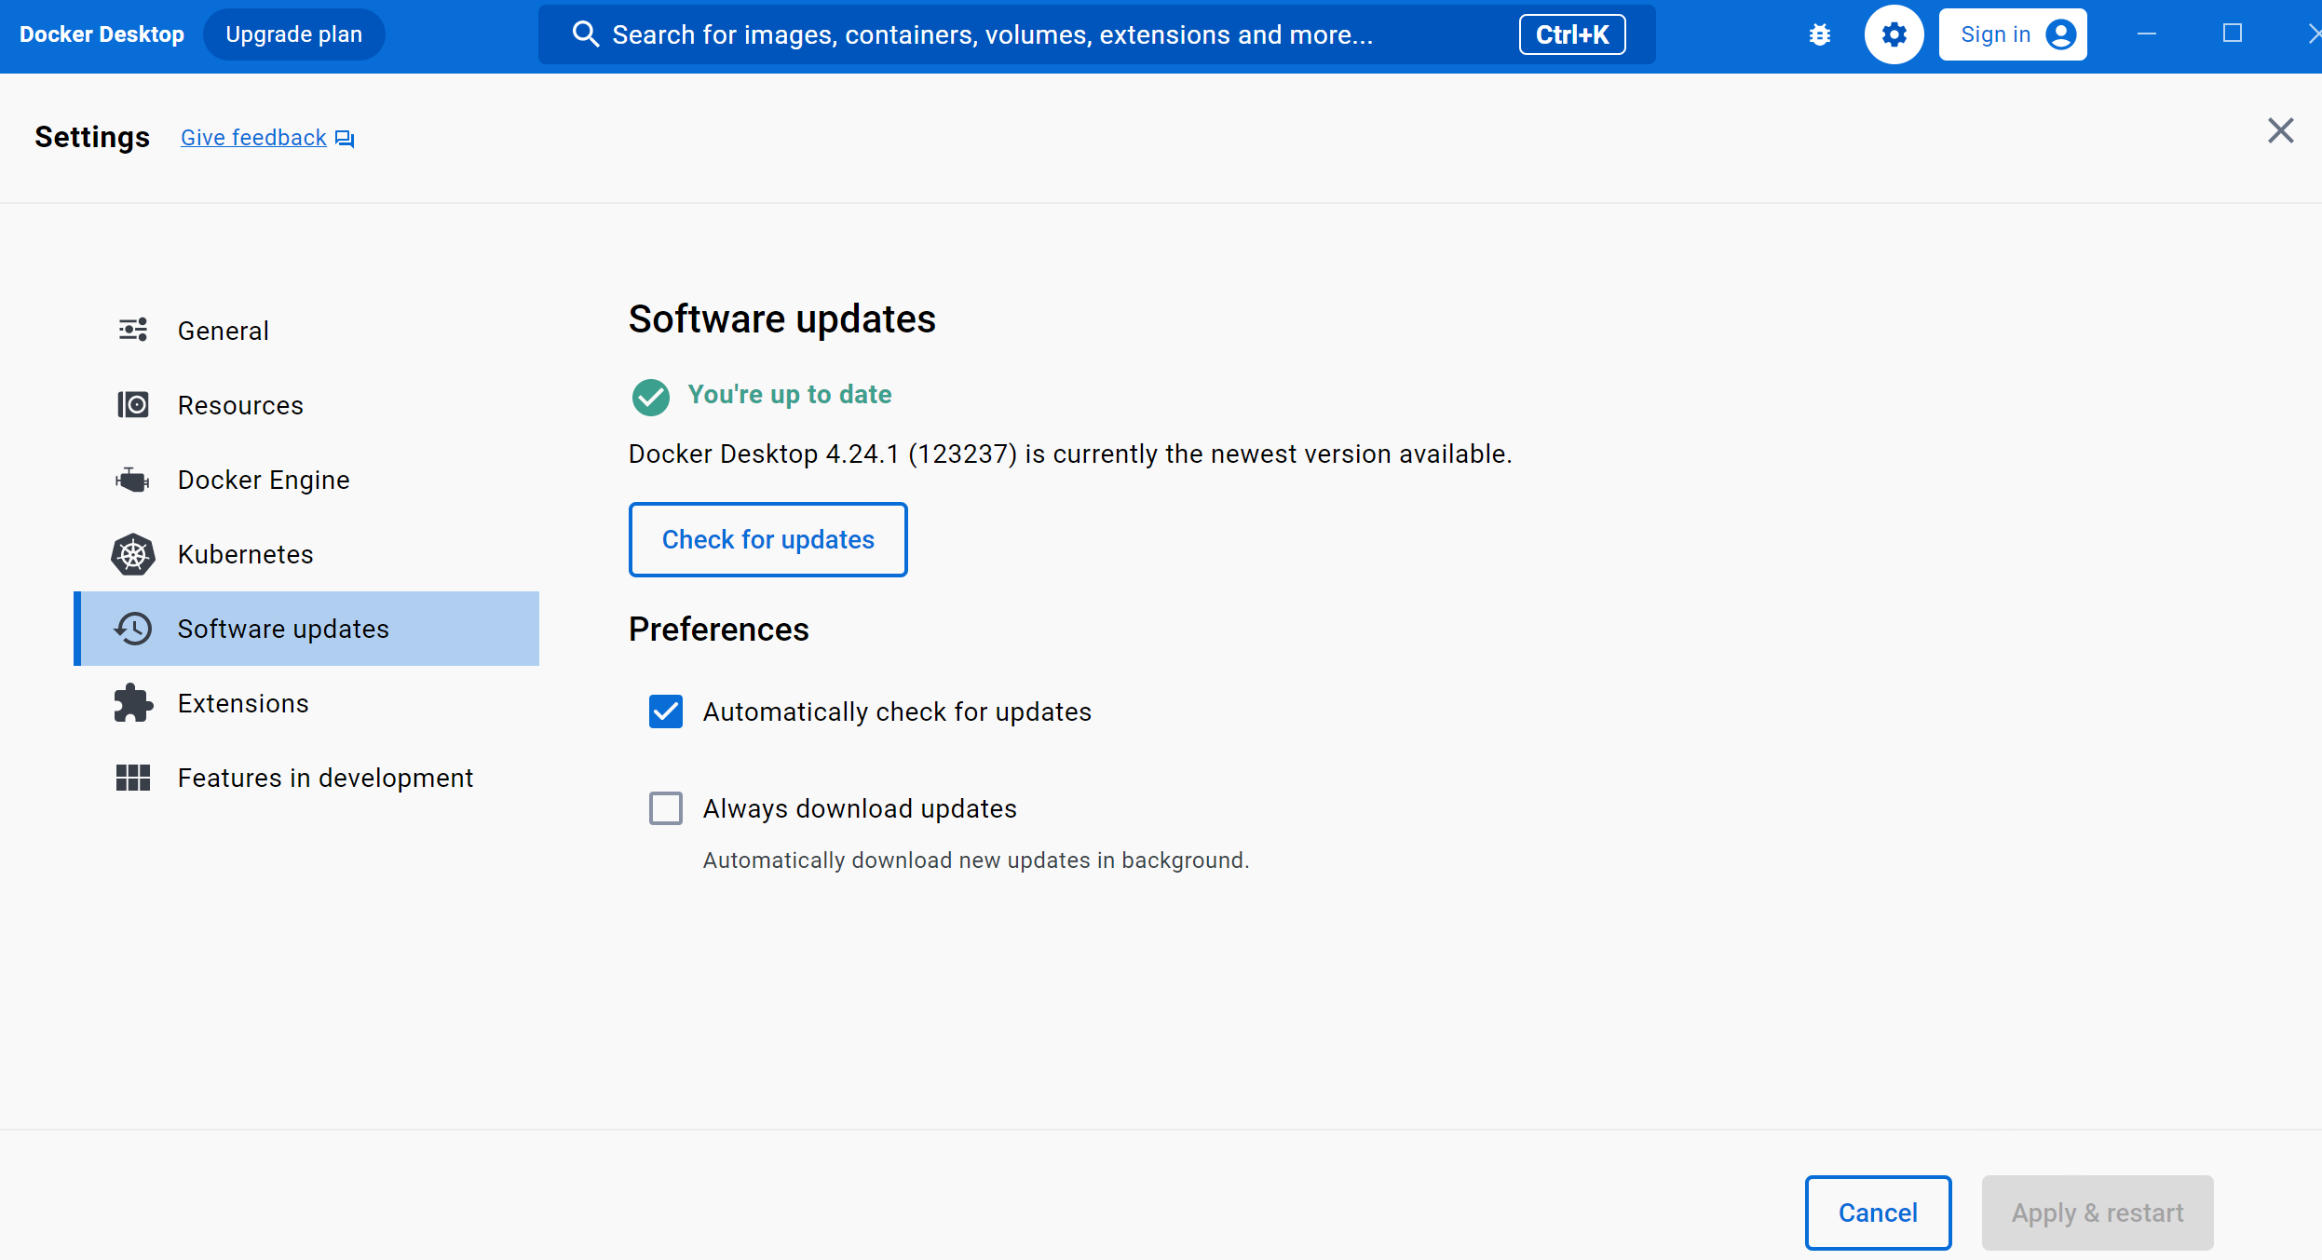The image size is (2322, 1260).
Task: Click the Extensions puzzle piece icon
Action: click(132, 703)
